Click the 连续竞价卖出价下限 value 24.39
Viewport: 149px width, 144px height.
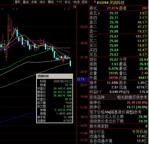[x=143, y=121]
